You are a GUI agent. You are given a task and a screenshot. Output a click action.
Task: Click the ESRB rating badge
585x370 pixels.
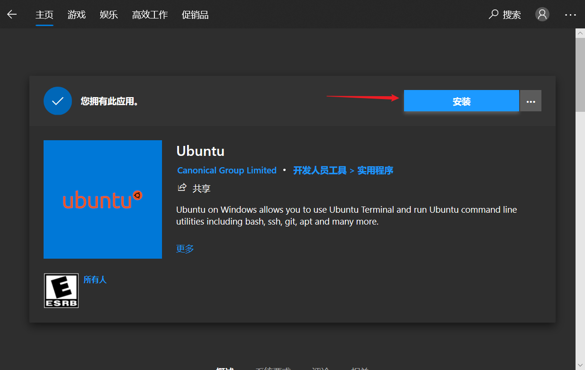[x=61, y=290]
